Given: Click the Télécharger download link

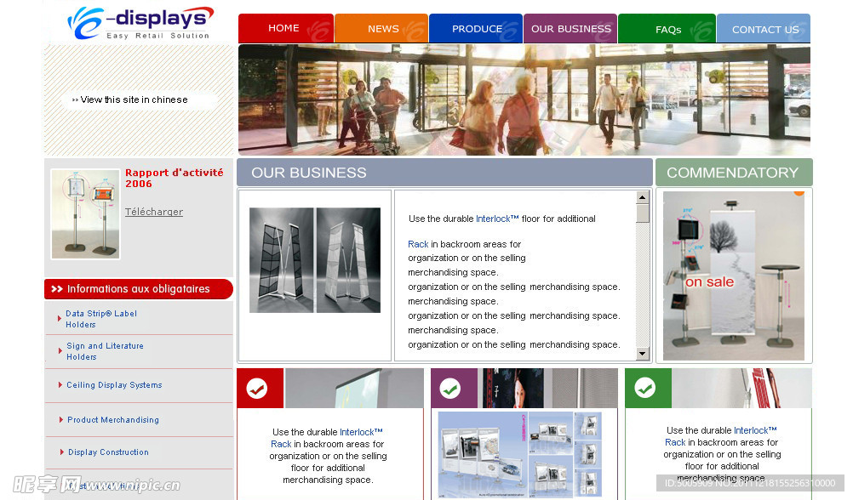Looking at the screenshot, I should pyautogui.click(x=154, y=212).
